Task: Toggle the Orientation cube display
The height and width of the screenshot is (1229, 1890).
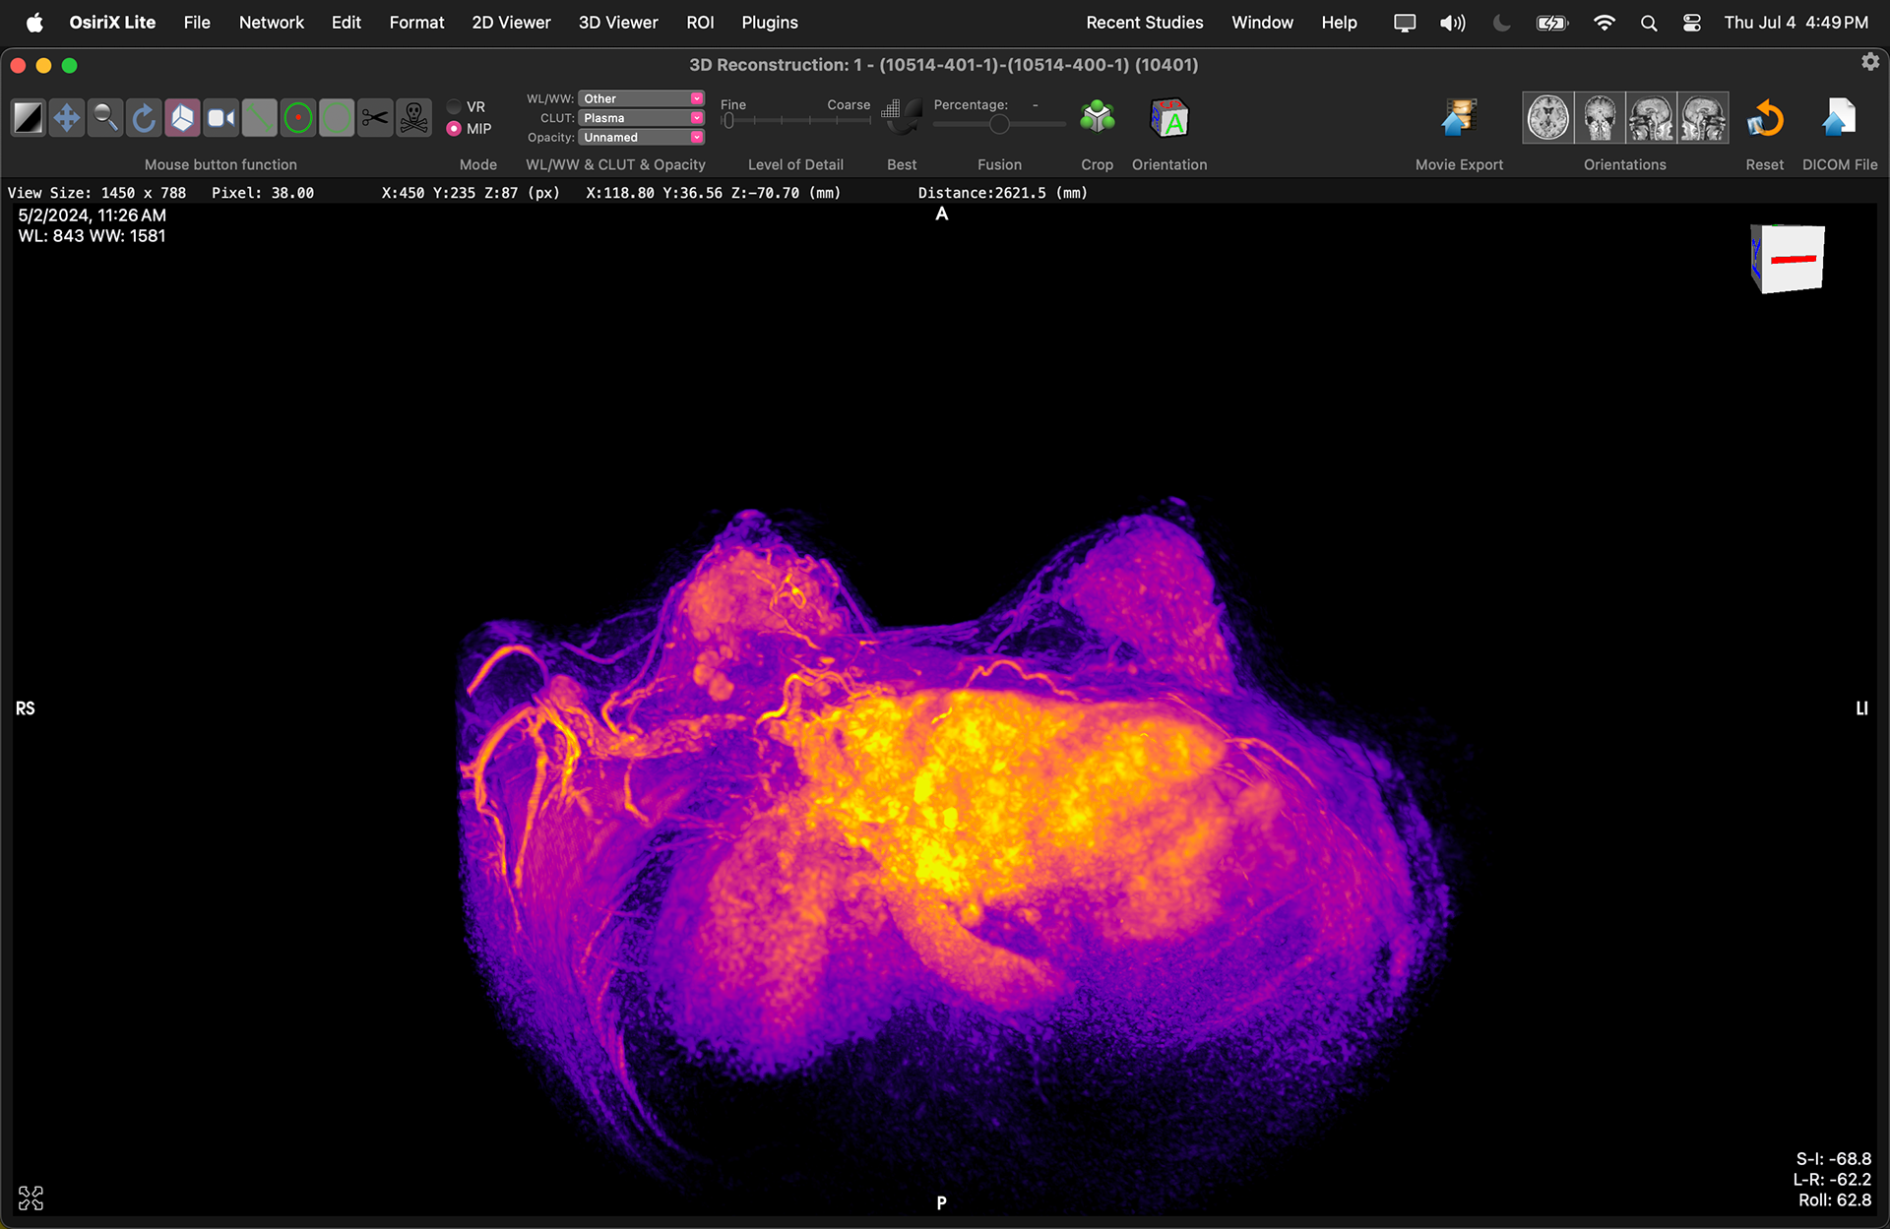Action: pyautogui.click(x=1168, y=118)
